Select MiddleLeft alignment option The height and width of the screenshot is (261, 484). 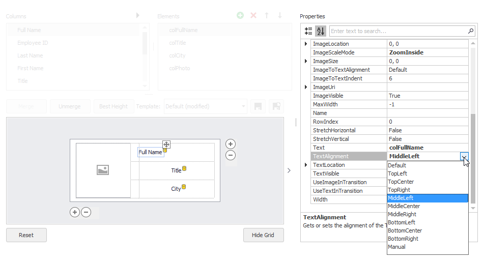428,198
